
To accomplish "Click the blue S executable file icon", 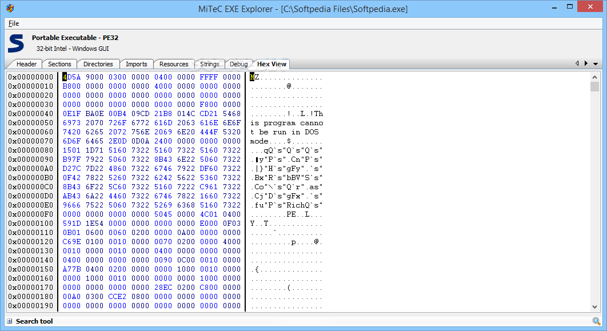I will pos(16,43).
